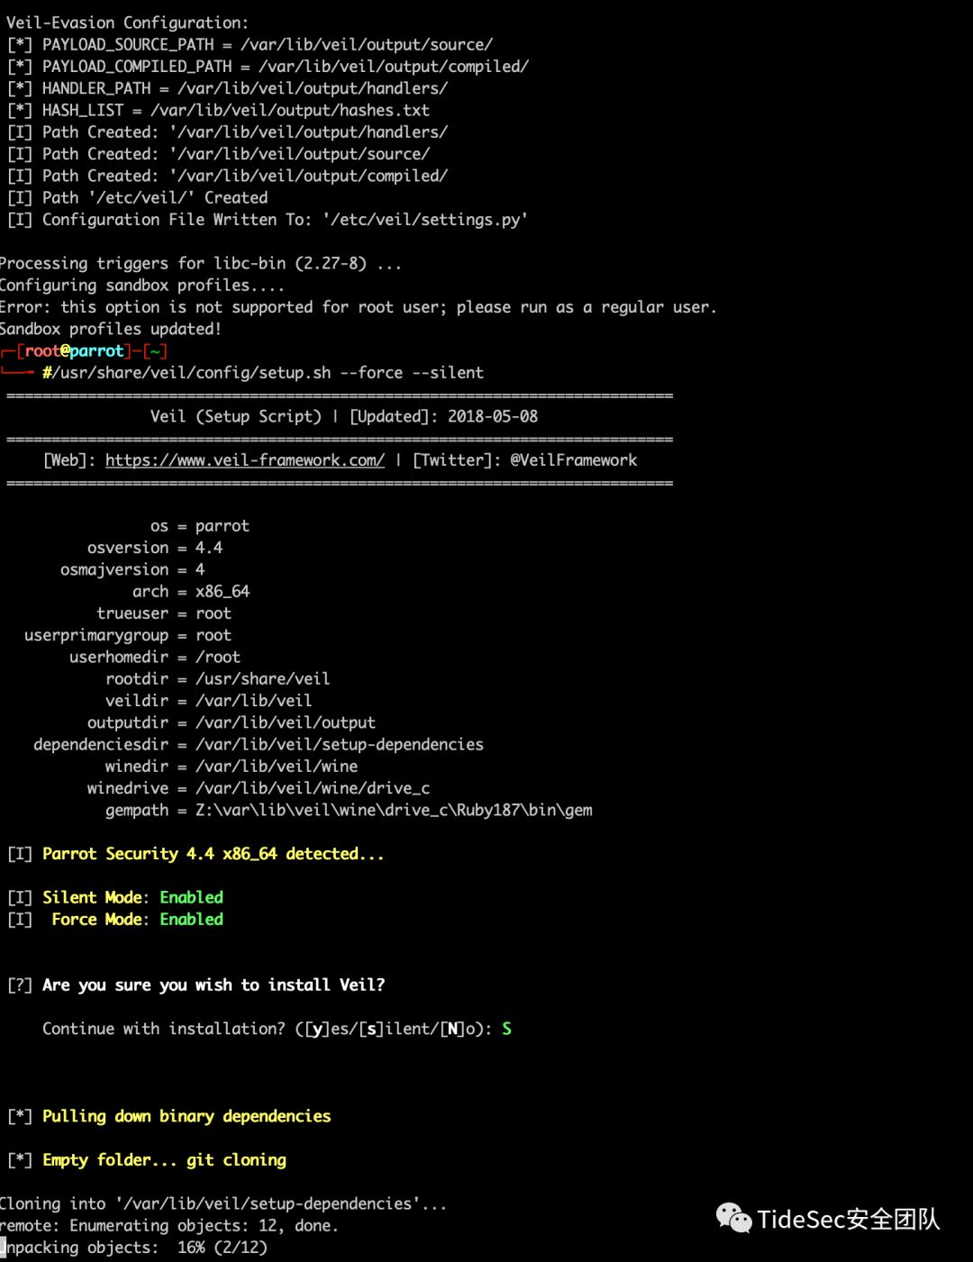This screenshot has width=973, height=1262.
Task: Select the Path Created output/compiled/ line
Action: coord(227,177)
